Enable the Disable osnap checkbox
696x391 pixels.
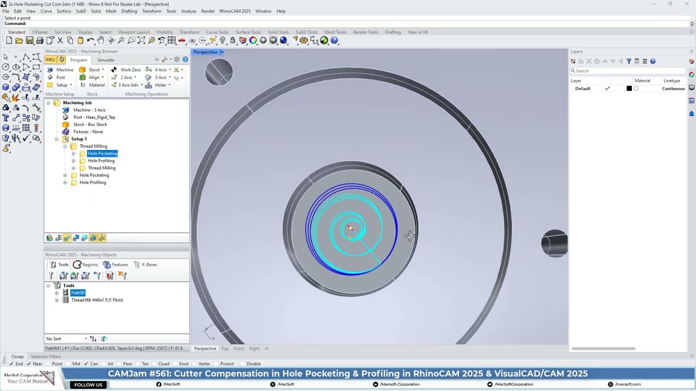click(243, 364)
